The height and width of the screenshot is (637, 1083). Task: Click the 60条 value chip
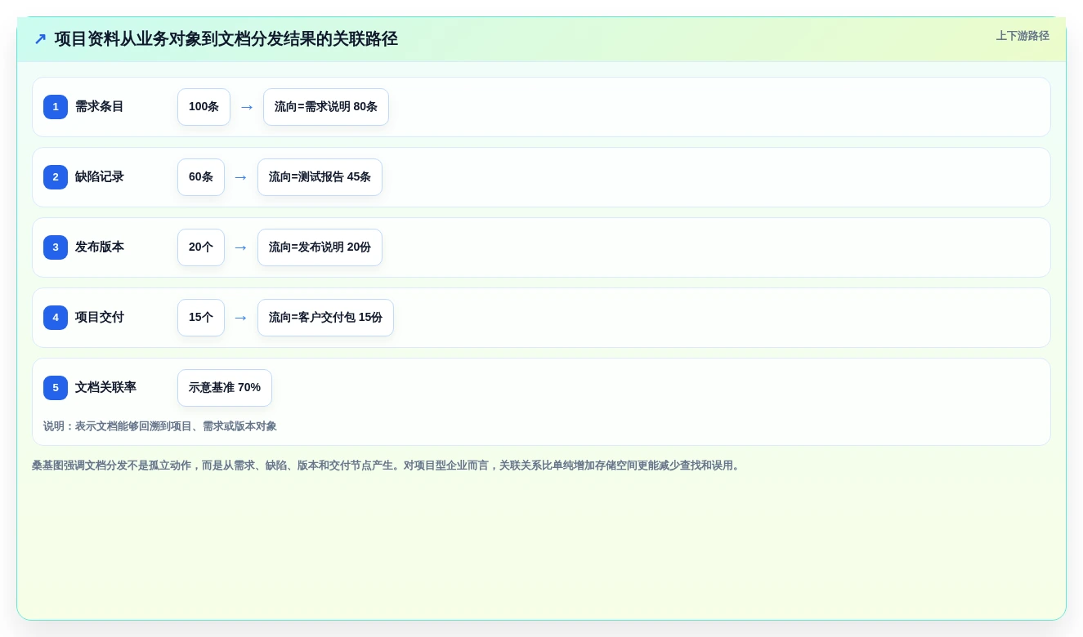[x=201, y=177]
